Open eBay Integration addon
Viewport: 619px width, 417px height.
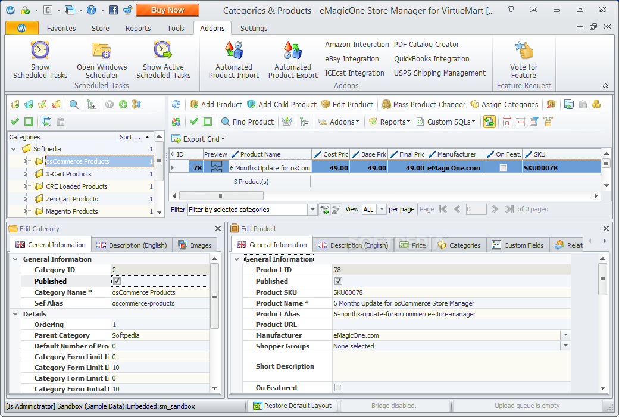tap(352, 59)
